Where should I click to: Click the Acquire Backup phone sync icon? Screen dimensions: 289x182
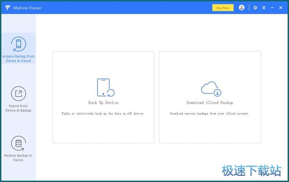18,44
